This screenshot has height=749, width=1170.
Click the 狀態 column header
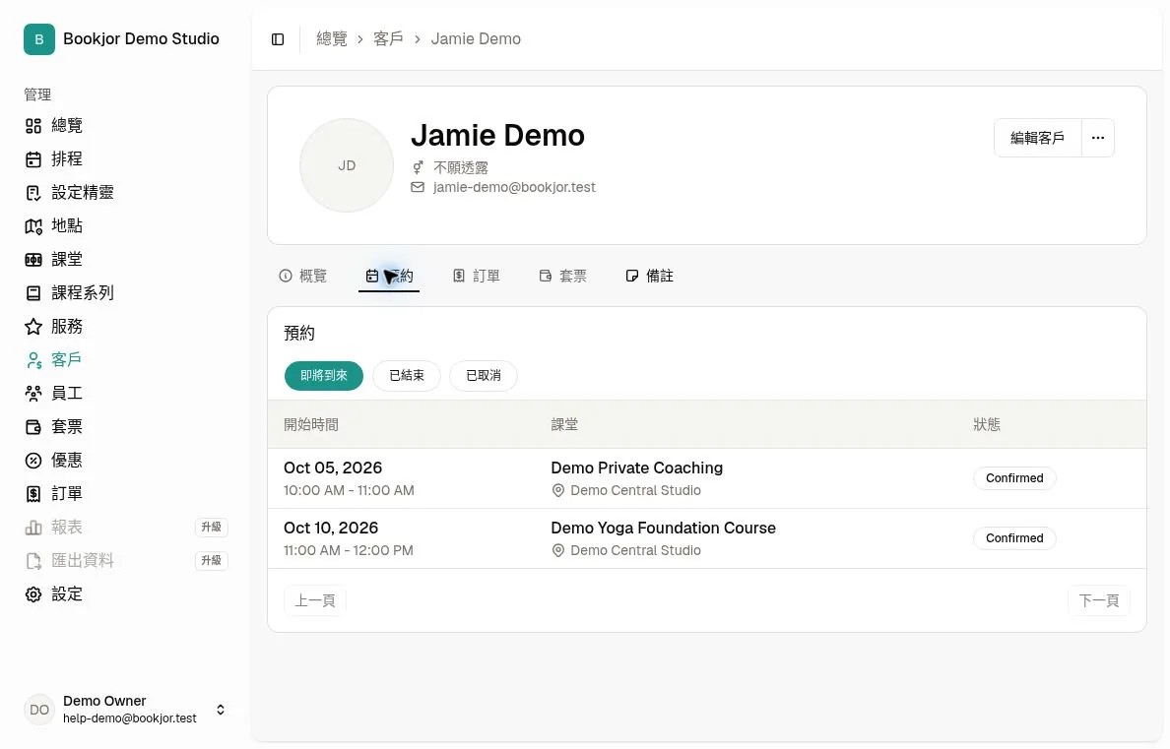click(x=987, y=424)
